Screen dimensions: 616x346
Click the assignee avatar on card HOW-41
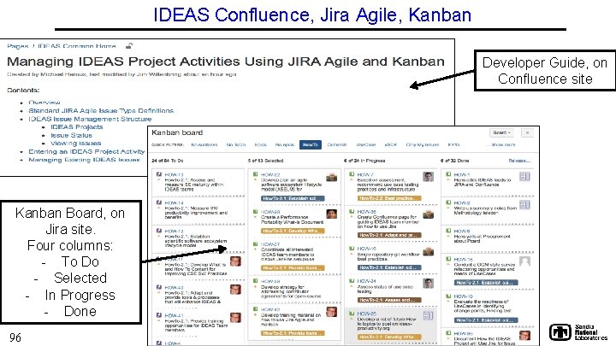click(235, 317)
